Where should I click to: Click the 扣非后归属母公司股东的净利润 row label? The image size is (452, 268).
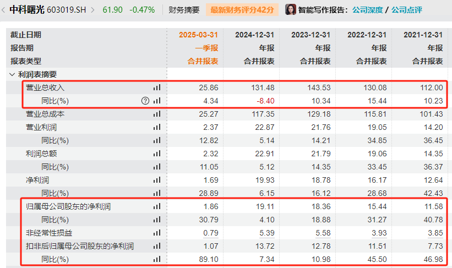tap(80, 246)
